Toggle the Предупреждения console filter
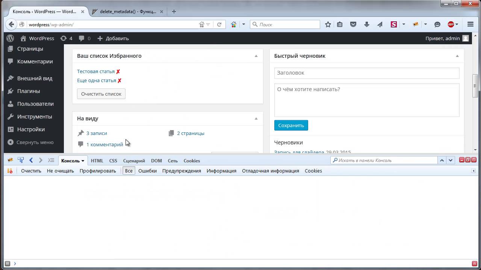The height and width of the screenshot is (270, 481). tap(182, 171)
